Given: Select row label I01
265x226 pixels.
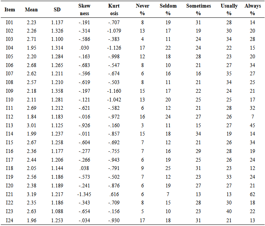Looking at the screenshot, I should [9, 22].
